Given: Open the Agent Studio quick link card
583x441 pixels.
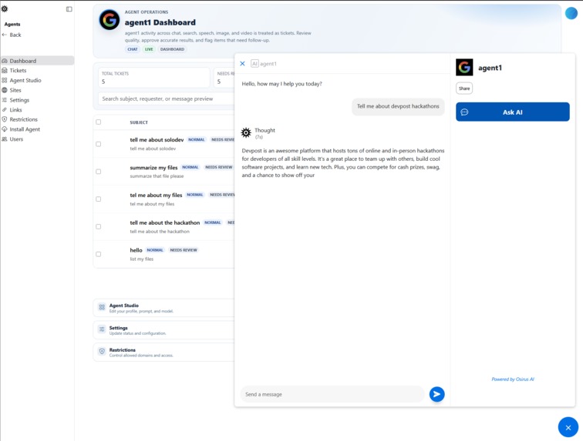Looking at the screenshot, I should click(164, 308).
